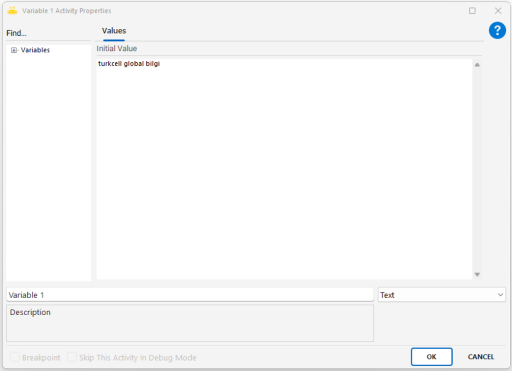The image size is (512, 371).
Task: Click the scroll down arrow of Initial Value
Action: (x=477, y=274)
